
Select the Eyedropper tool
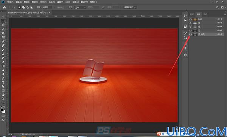click(3, 41)
